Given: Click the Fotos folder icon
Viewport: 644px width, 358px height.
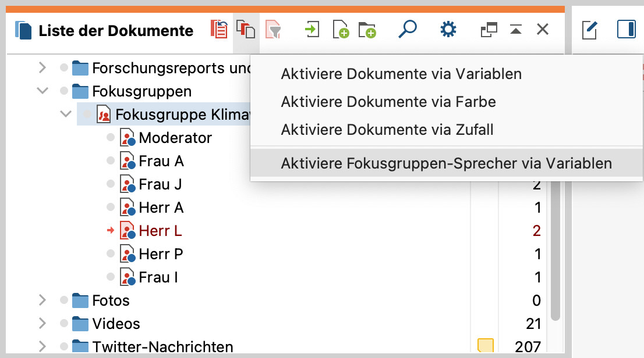Looking at the screenshot, I should point(80,300).
